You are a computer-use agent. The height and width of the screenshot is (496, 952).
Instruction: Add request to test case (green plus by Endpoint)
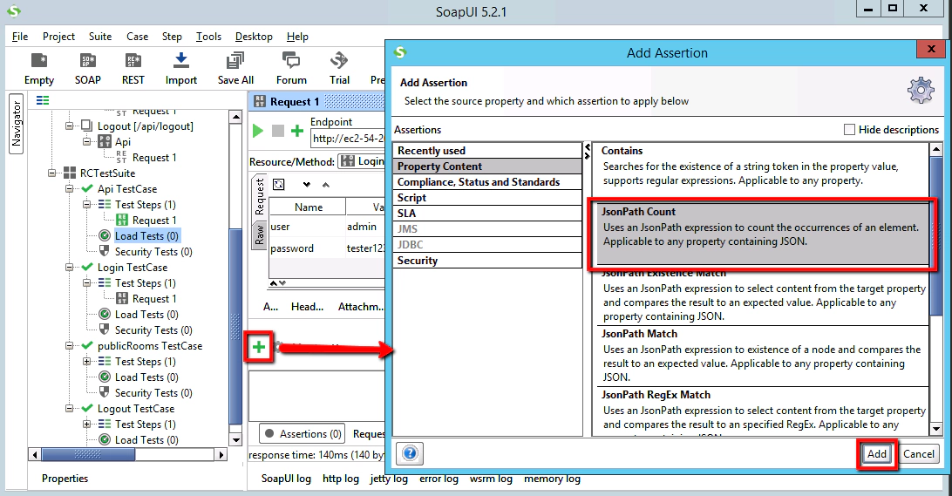pyautogui.click(x=297, y=131)
